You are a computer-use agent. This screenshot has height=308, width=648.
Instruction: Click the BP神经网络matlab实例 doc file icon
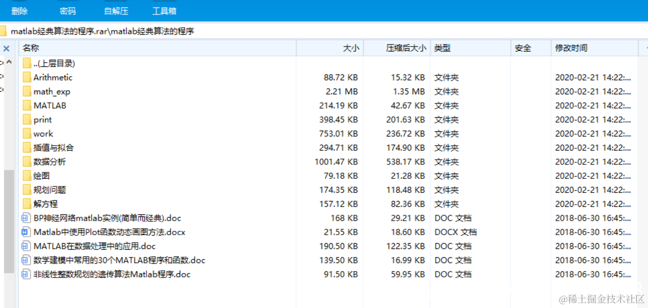[x=25, y=218]
